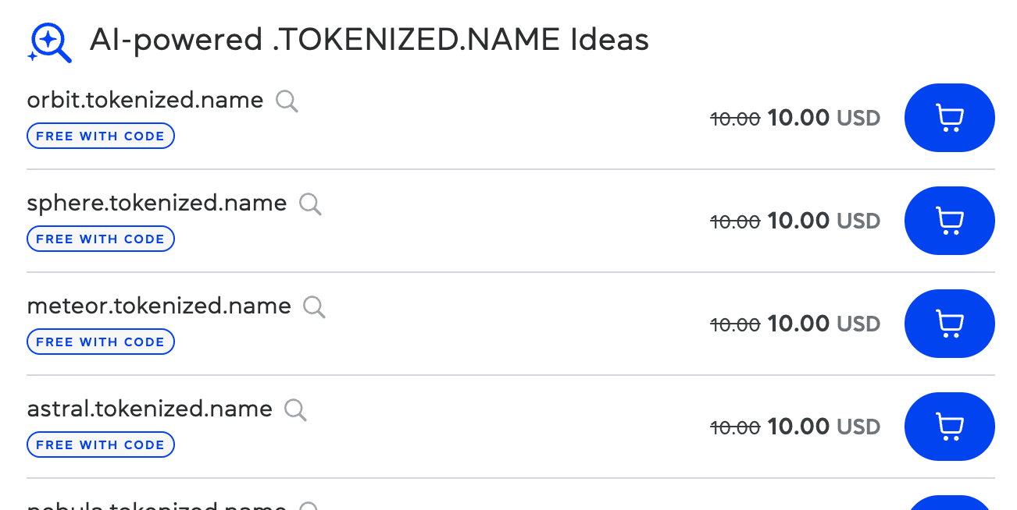
Task: Click the AI-powered .TOKENIZED.NAME Ideas heading
Action: [369, 40]
